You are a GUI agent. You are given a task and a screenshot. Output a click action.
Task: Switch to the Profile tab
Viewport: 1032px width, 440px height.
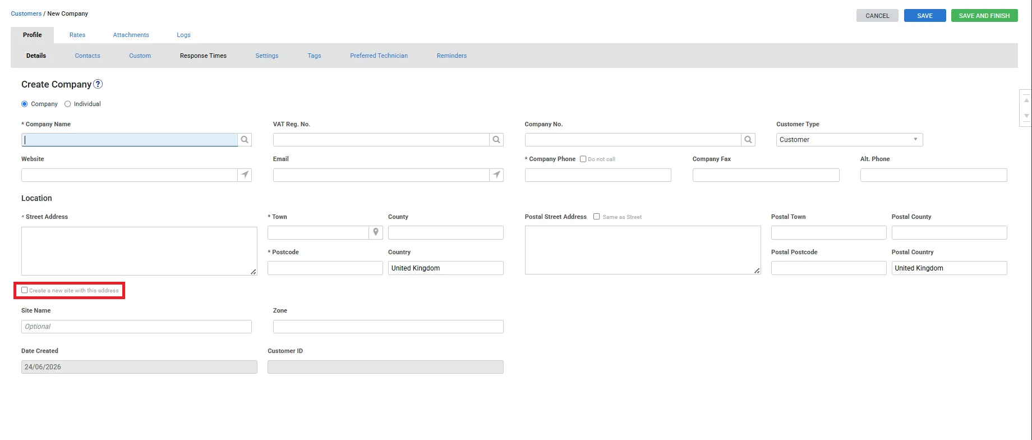point(33,35)
